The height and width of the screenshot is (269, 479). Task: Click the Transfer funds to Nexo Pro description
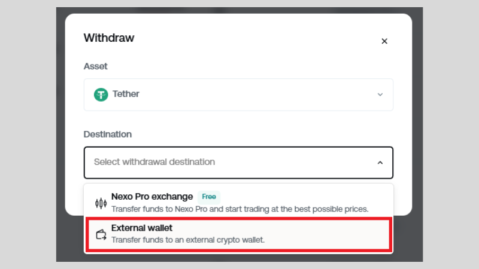240,209
